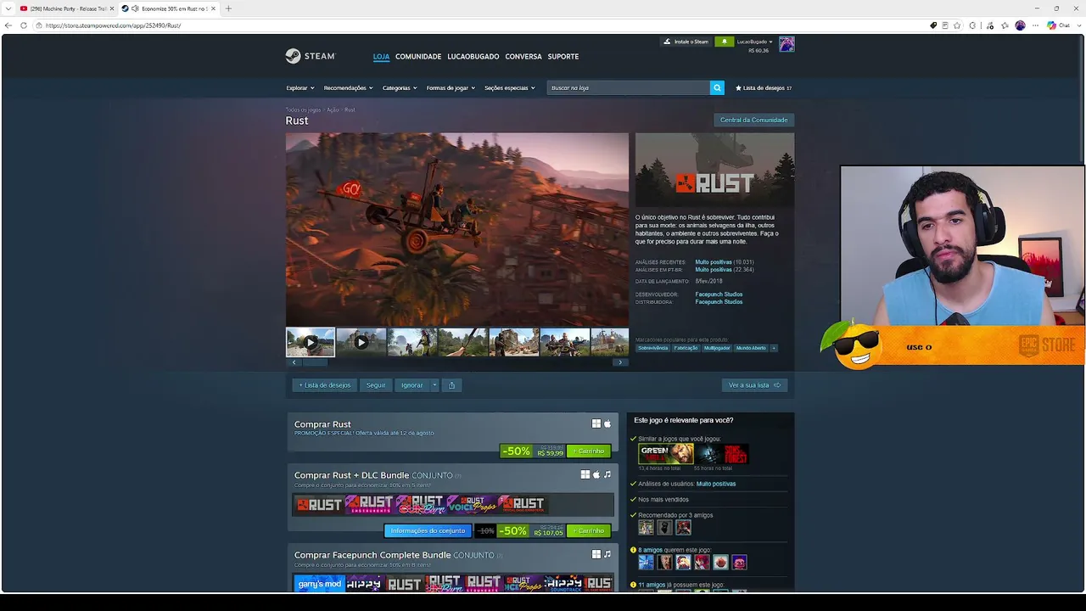Open the Facepunch Studios developer link
Image resolution: width=1086 pixels, height=611 pixels.
click(719, 294)
